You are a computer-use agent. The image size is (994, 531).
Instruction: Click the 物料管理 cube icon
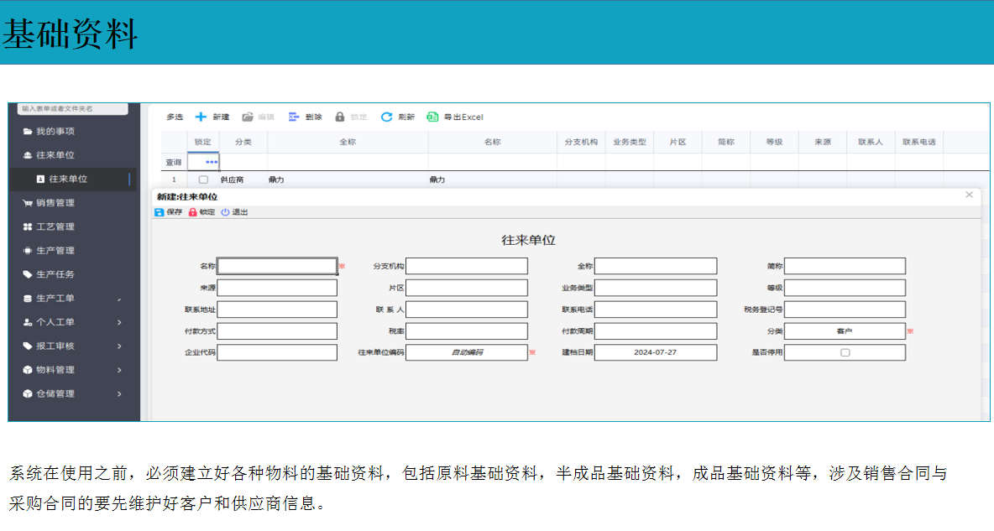(27, 370)
